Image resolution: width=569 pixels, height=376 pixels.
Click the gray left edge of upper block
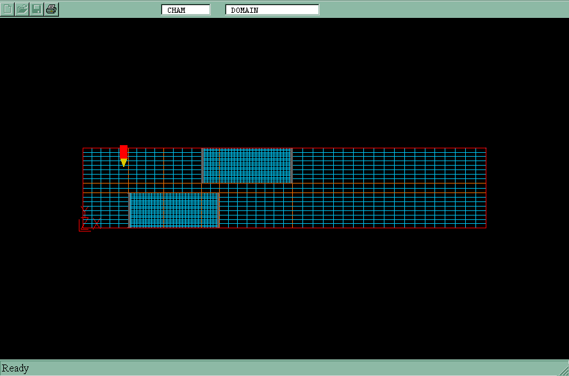(202, 166)
